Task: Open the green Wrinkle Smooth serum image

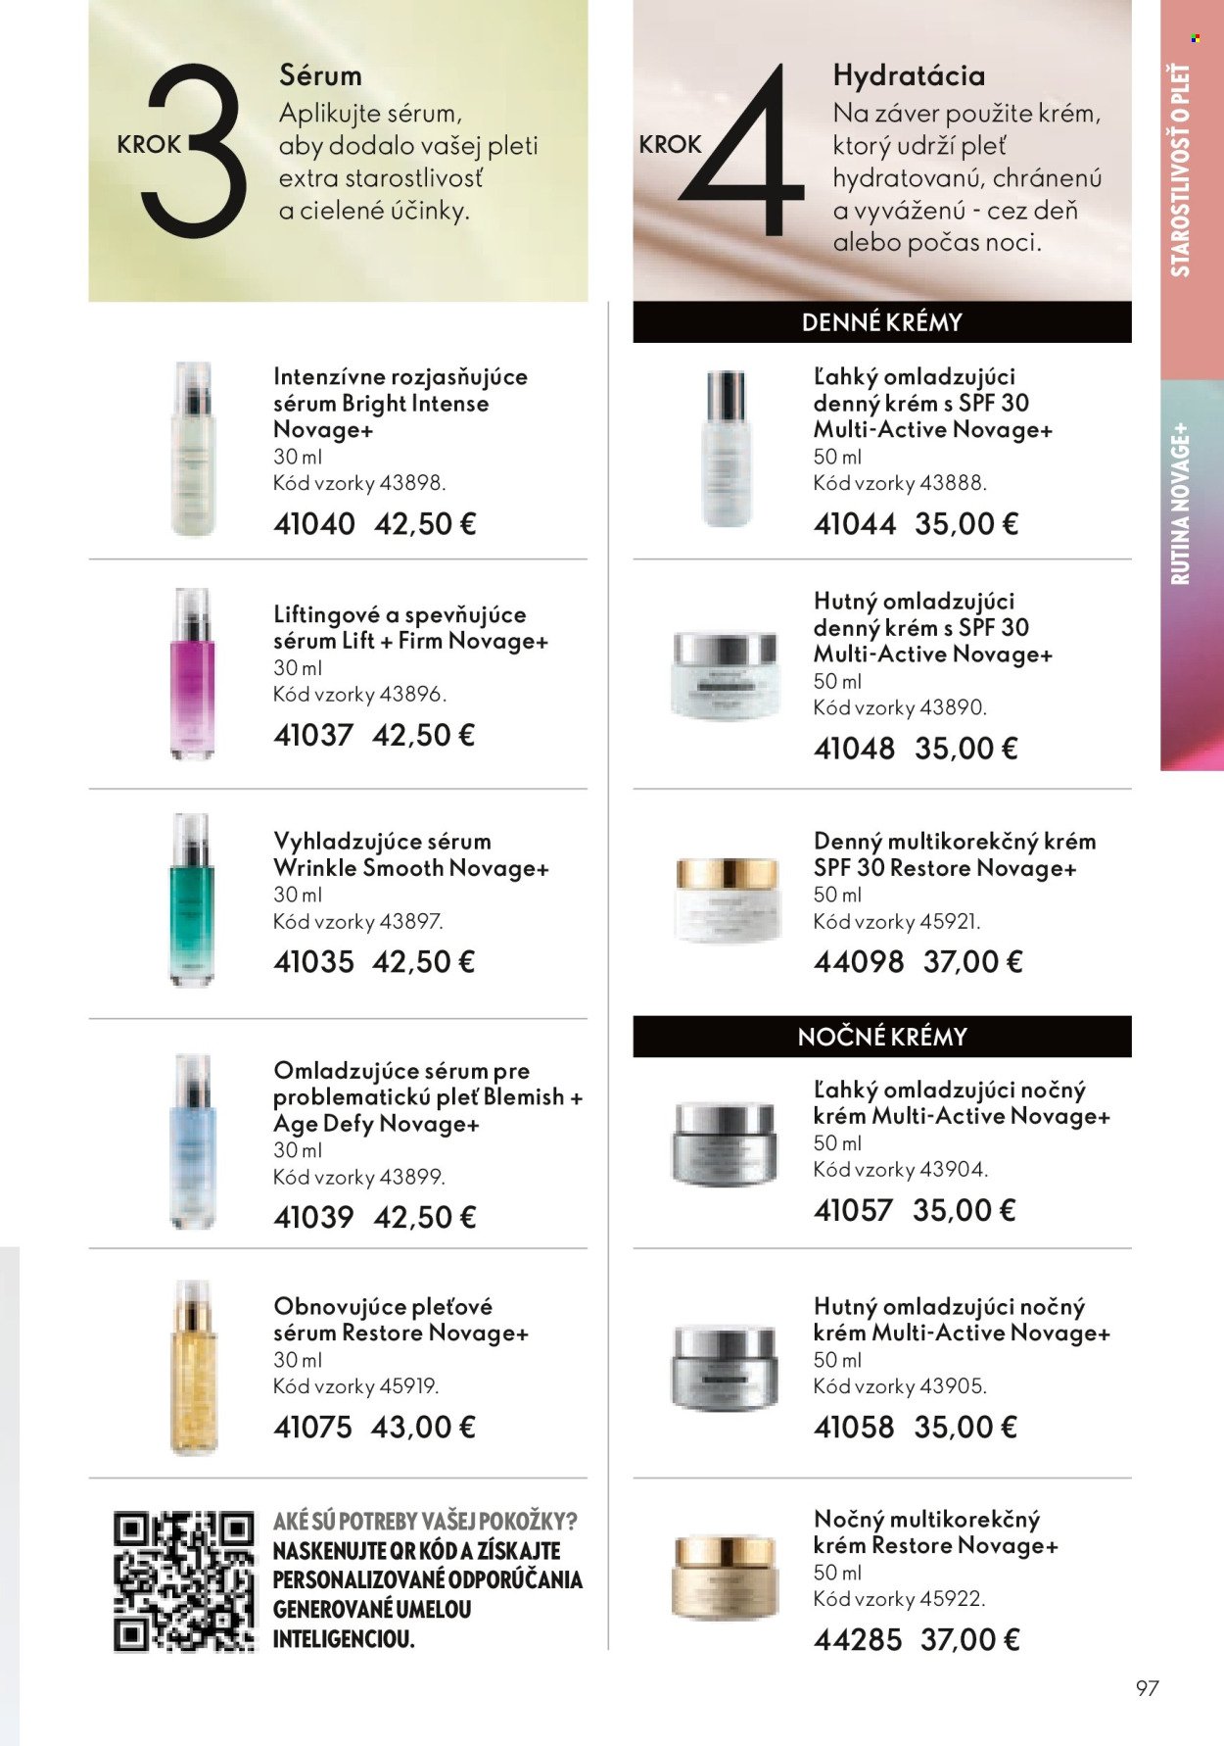Action: tap(192, 899)
